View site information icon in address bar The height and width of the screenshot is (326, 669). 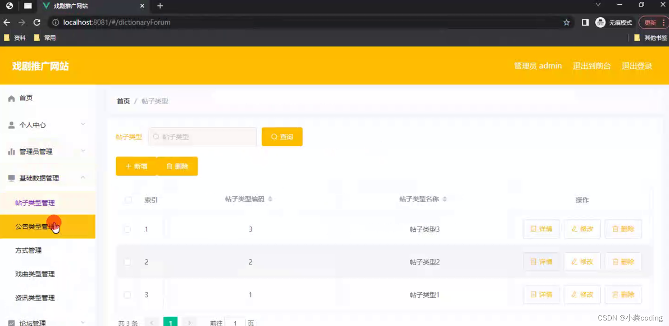[x=56, y=22]
